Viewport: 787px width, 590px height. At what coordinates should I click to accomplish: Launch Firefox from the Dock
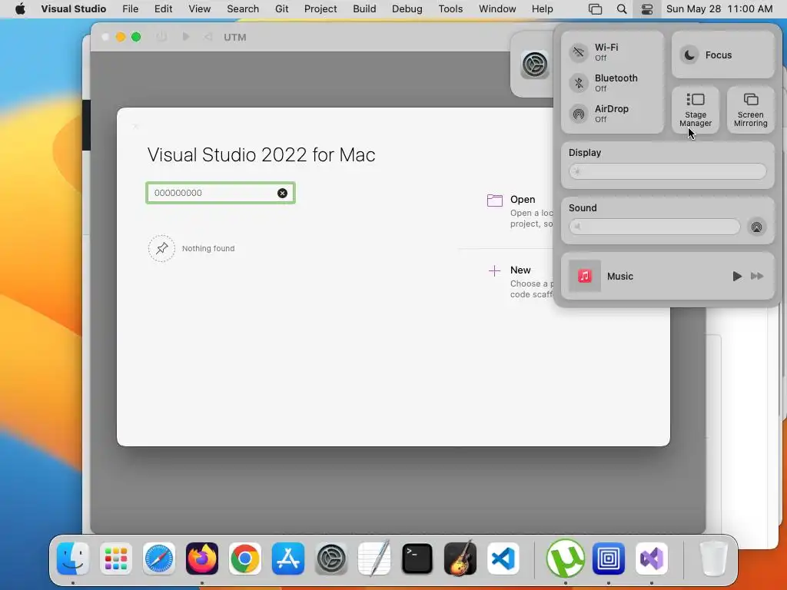coord(202,559)
